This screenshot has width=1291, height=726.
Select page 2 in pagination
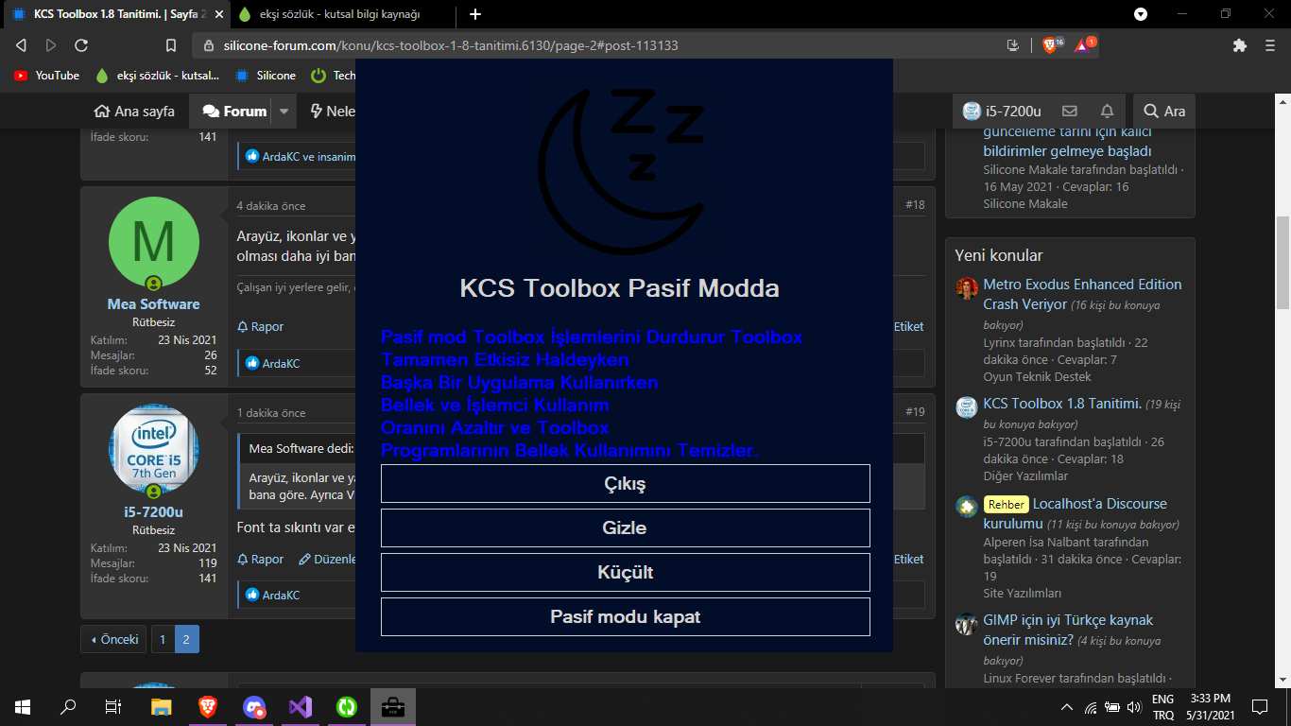pyautogui.click(x=186, y=639)
